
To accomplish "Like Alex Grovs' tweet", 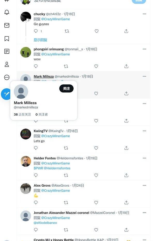I will (96, 202).
